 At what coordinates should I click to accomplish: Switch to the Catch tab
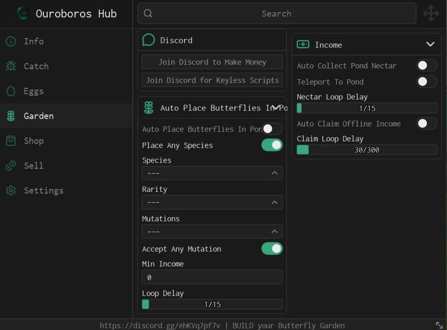pyautogui.click(x=66, y=66)
